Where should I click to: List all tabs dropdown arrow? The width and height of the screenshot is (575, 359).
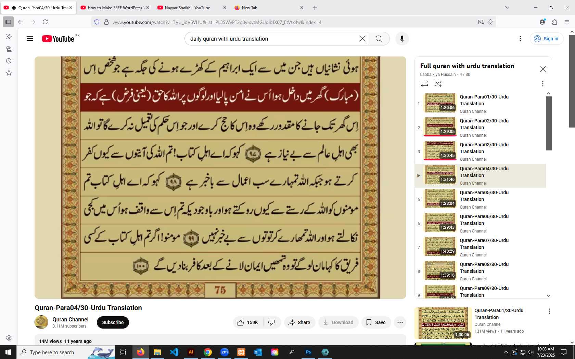click(507, 8)
